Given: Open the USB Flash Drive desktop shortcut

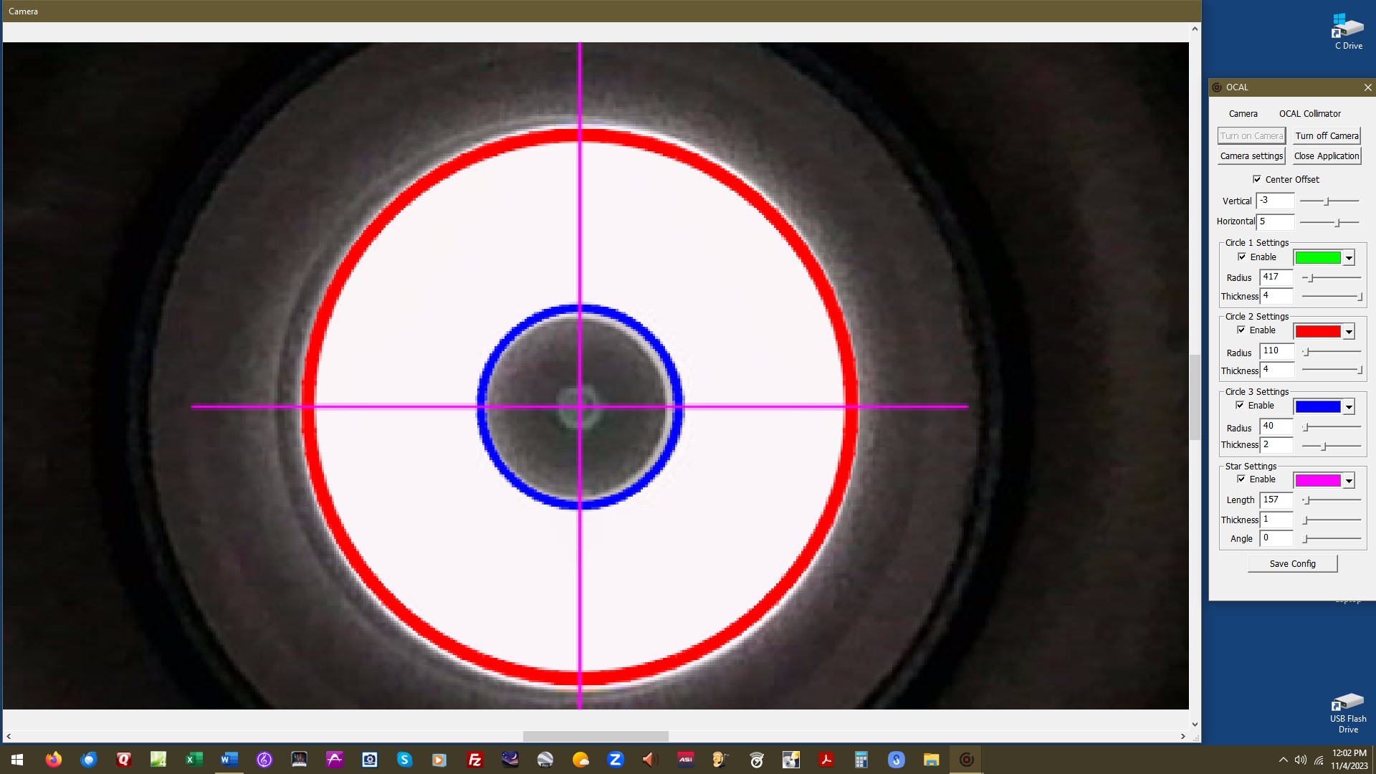Looking at the screenshot, I should (x=1348, y=712).
